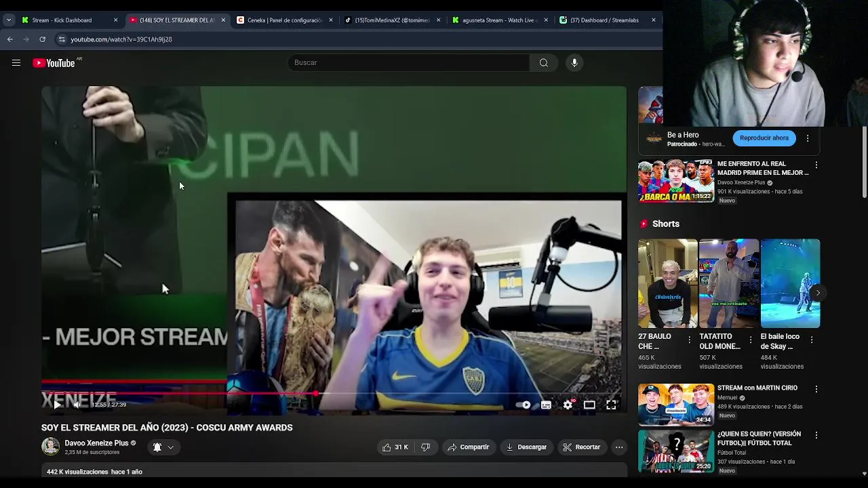Open the STREAM con MARTIN CIRIO thumbnail
The image size is (868, 488).
(675, 405)
